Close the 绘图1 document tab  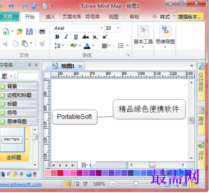click(x=80, y=66)
